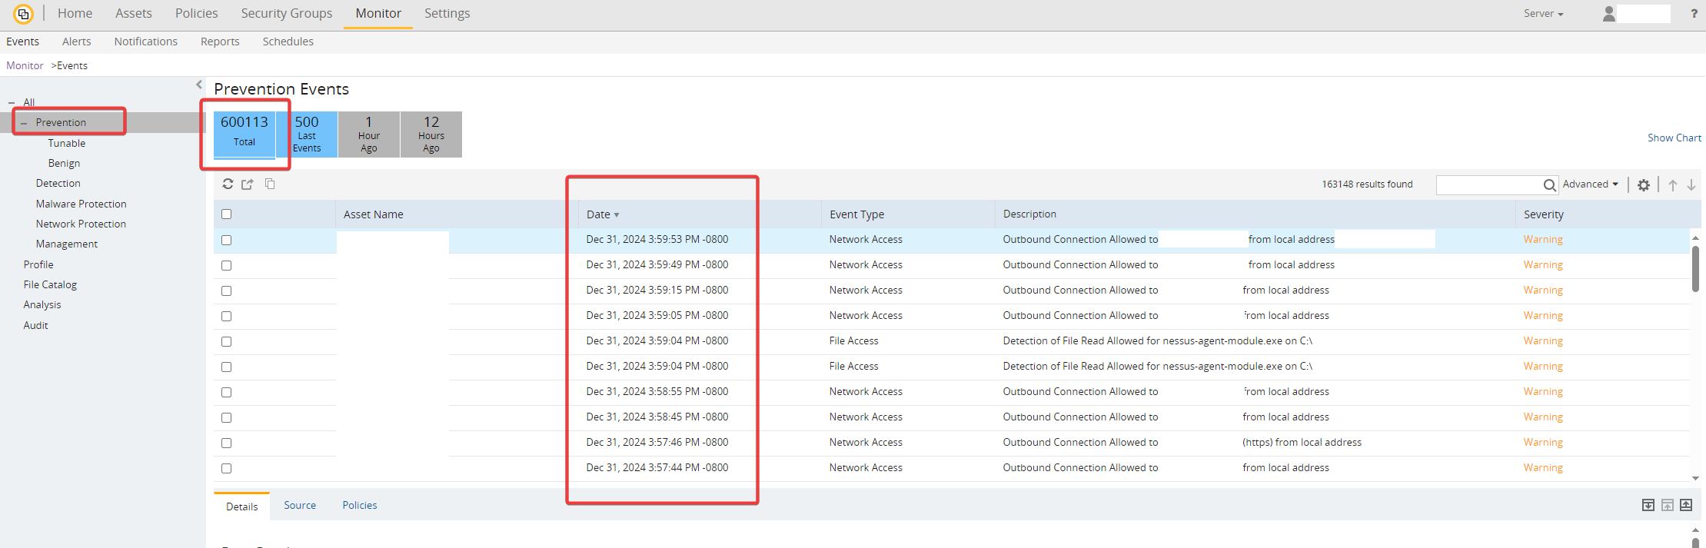Refresh the events list

pos(228,184)
